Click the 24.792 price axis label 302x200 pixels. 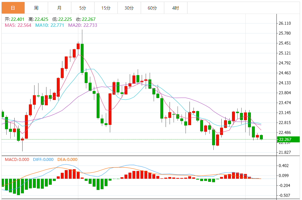(x=285, y=63)
